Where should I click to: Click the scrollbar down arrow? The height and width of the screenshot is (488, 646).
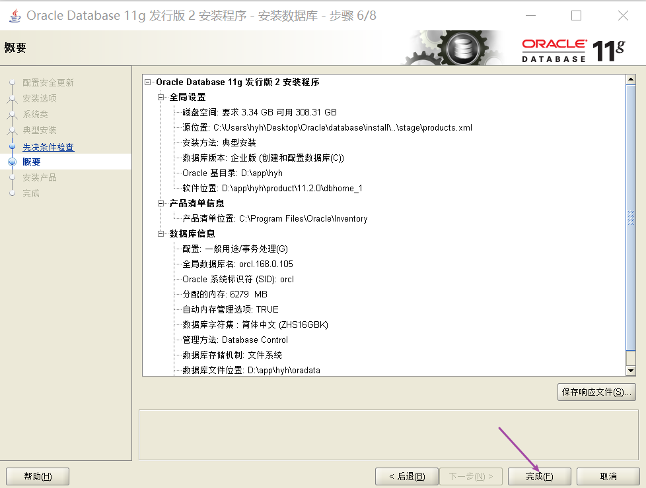coord(630,371)
